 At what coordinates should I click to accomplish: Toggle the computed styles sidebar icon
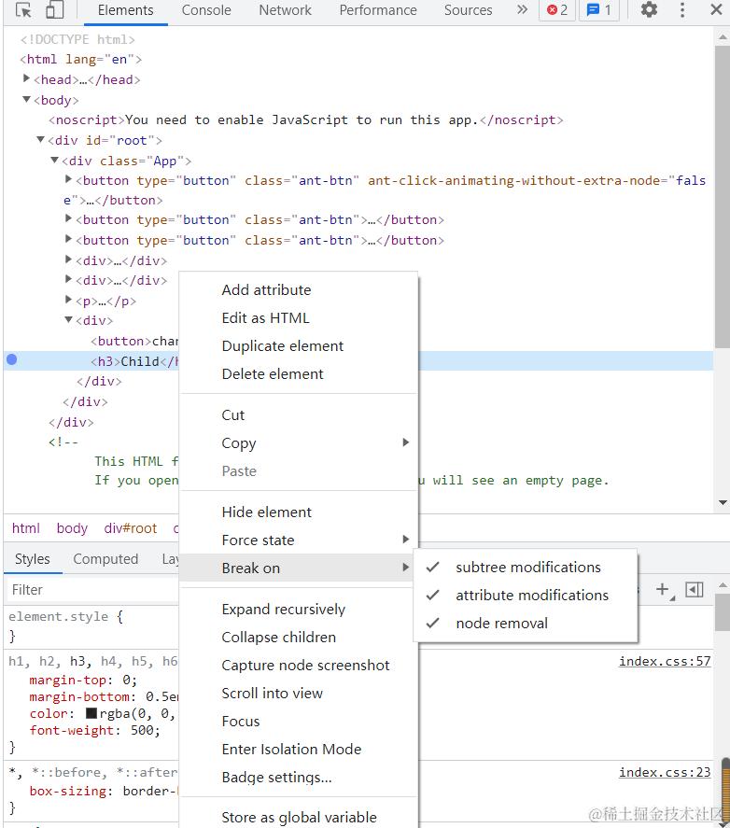(695, 589)
